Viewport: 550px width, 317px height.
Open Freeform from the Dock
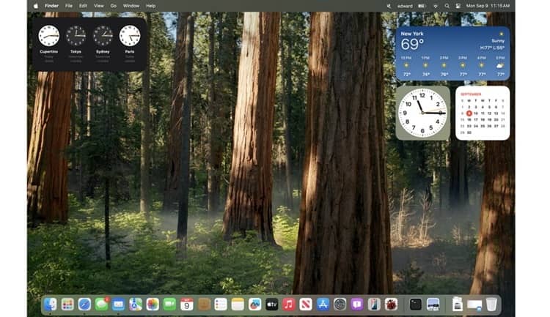click(254, 305)
